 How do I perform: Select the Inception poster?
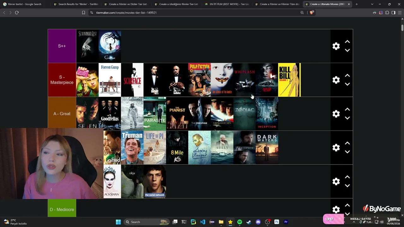click(267, 114)
